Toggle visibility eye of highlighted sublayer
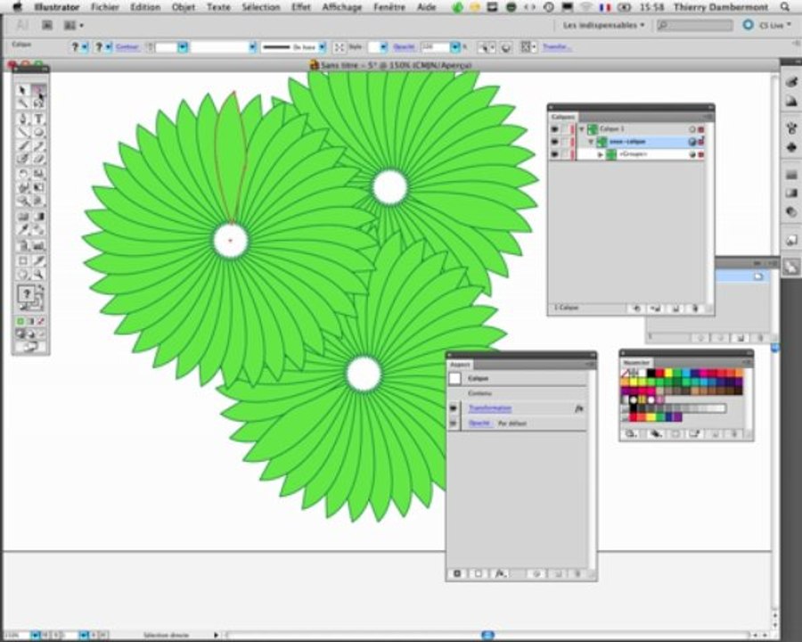The image size is (802, 642). point(555,142)
